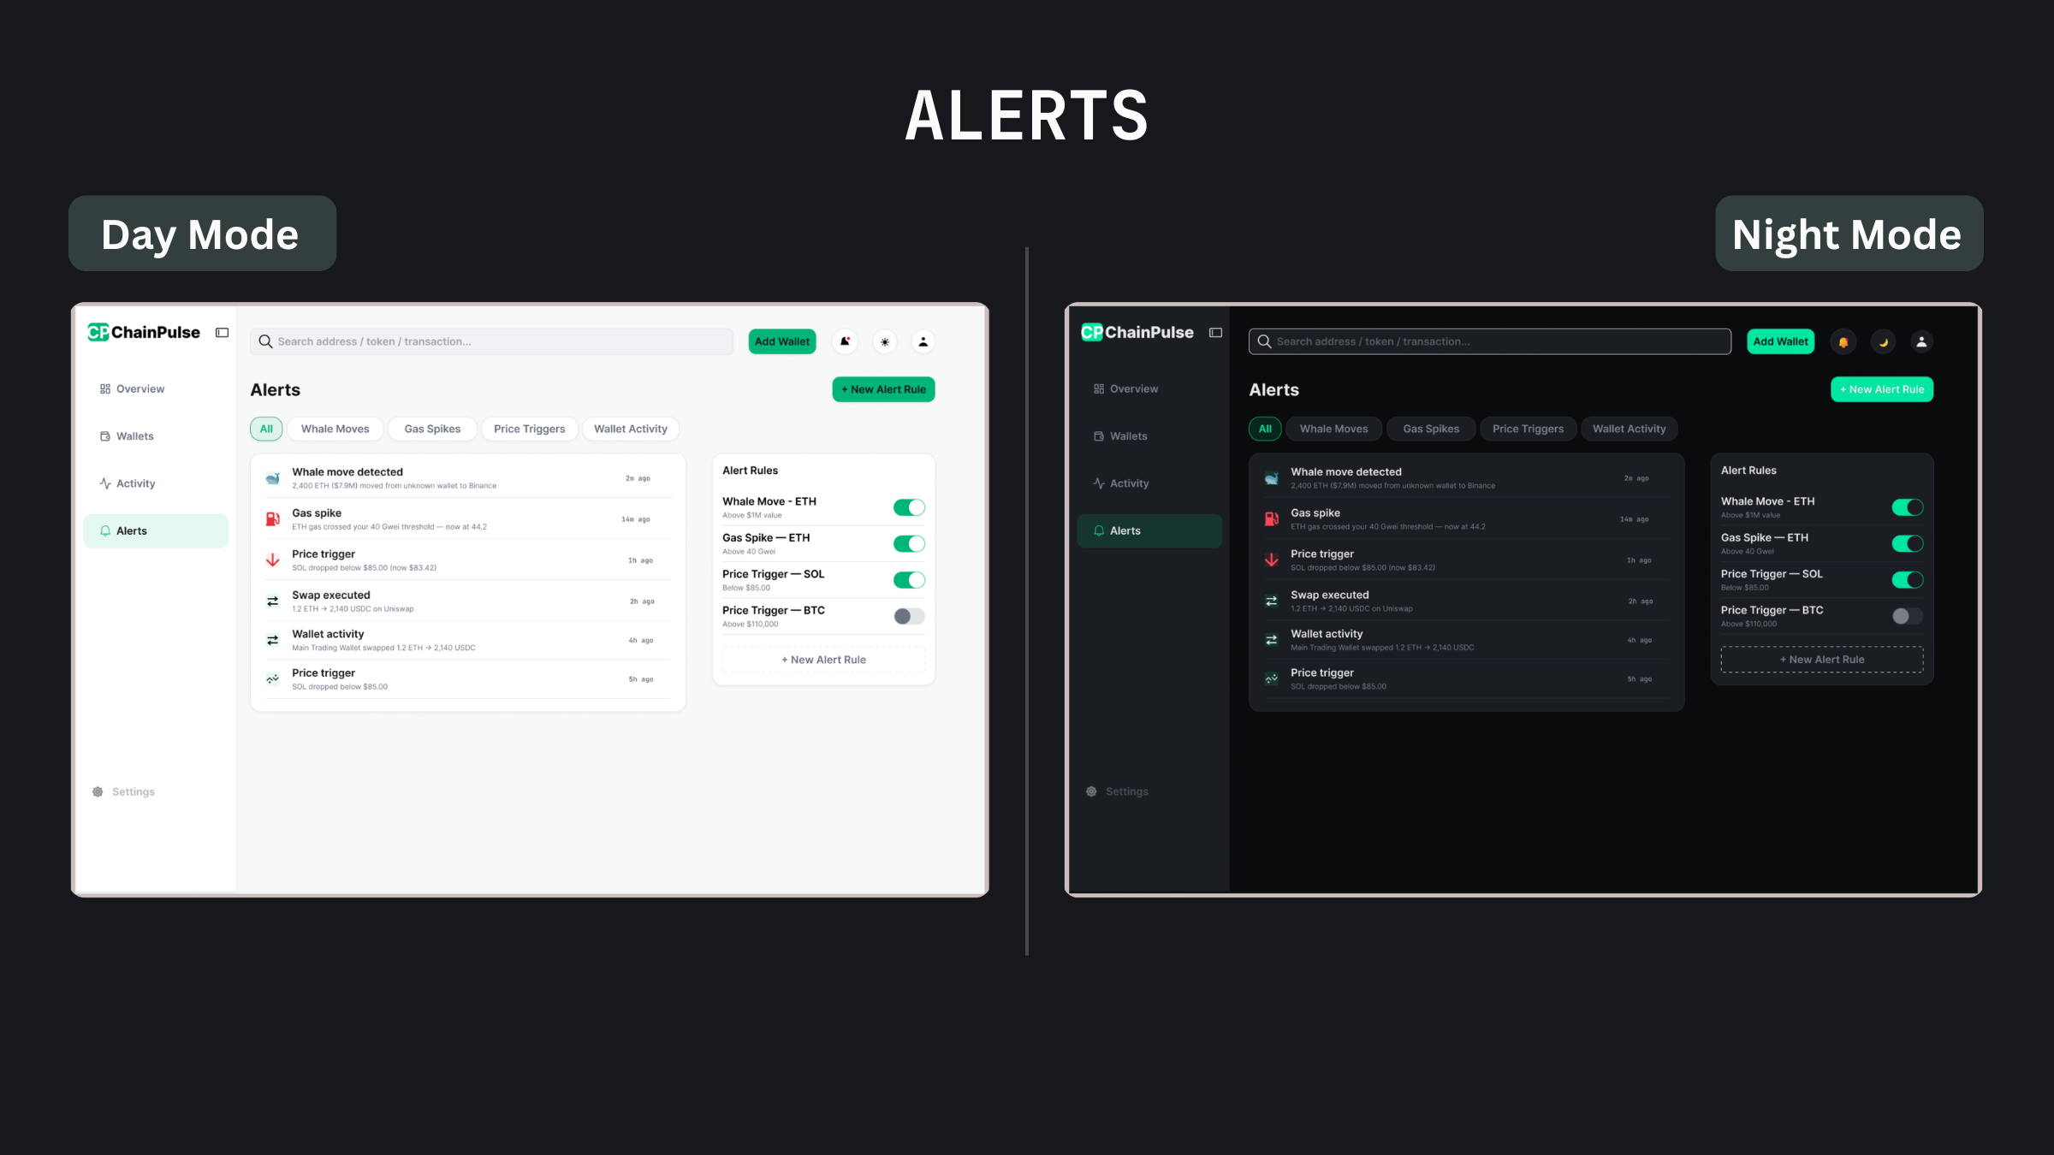Open Wallet activity alert in Day Mode
Viewport: 2054px width, 1155px height.
pyautogui.click(x=468, y=640)
